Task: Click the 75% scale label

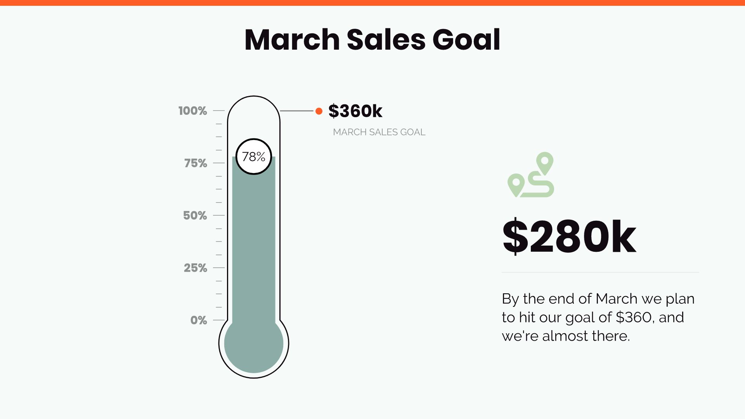Action: tap(196, 163)
